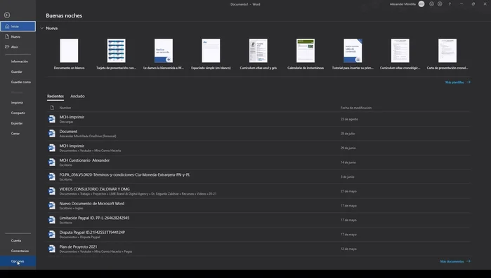The width and height of the screenshot is (491, 278).
Task: Open Comentarios in the sidebar
Action: [20, 251]
